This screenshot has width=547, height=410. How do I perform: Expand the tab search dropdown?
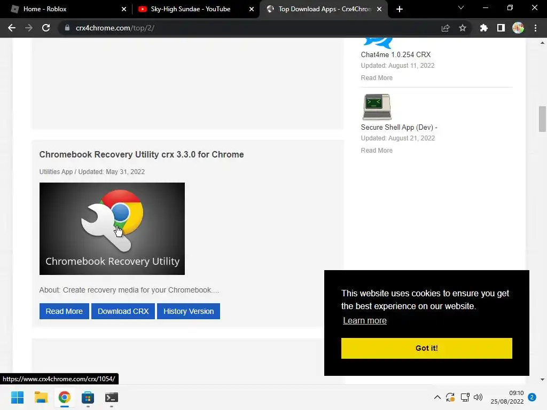click(460, 7)
